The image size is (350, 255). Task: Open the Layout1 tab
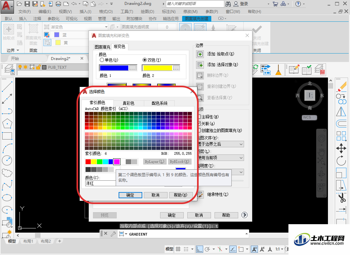pos(28,241)
